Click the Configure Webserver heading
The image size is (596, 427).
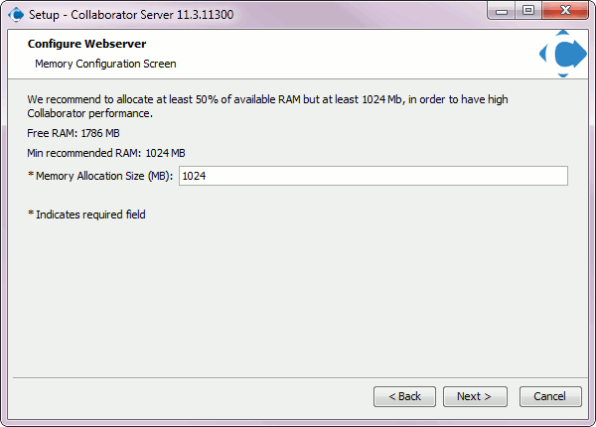[86, 44]
